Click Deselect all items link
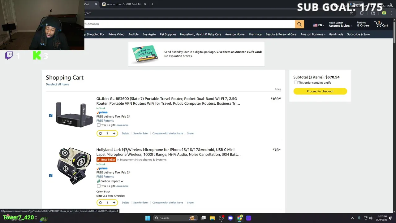The height and width of the screenshot is (223, 396). [x=58, y=84]
